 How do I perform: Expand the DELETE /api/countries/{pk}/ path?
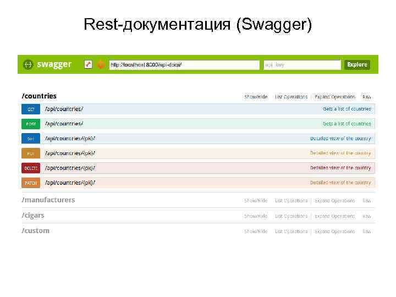coord(70,168)
